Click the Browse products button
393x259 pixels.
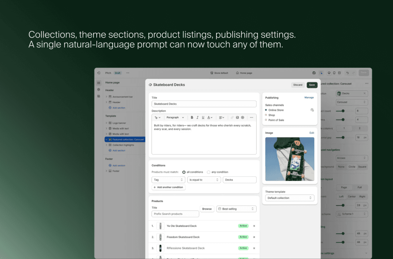pyautogui.click(x=207, y=209)
